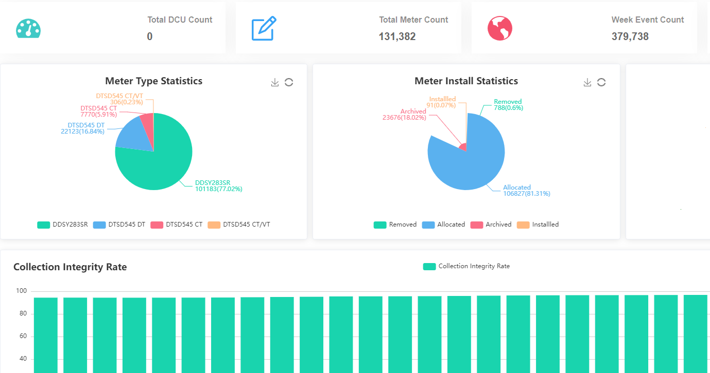710x373 pixels.
Task: Click the Total DCU Count value 0
Action: coord(150,36)
